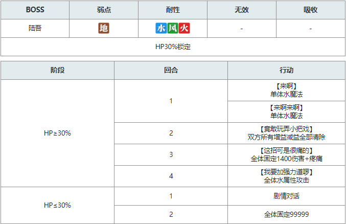The width and height of the screenshot is (346, 224).
Task: Click the 【竟敢玩弄小把戏】 action cell
Action: [x=286, y=133]
